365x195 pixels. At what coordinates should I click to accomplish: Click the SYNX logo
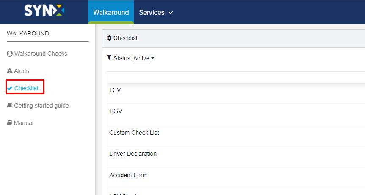pyautogui.click(x=44, y=12)
